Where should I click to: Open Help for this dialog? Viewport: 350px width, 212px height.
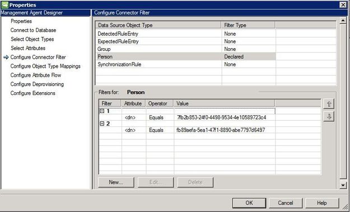[x=322, y=203]
